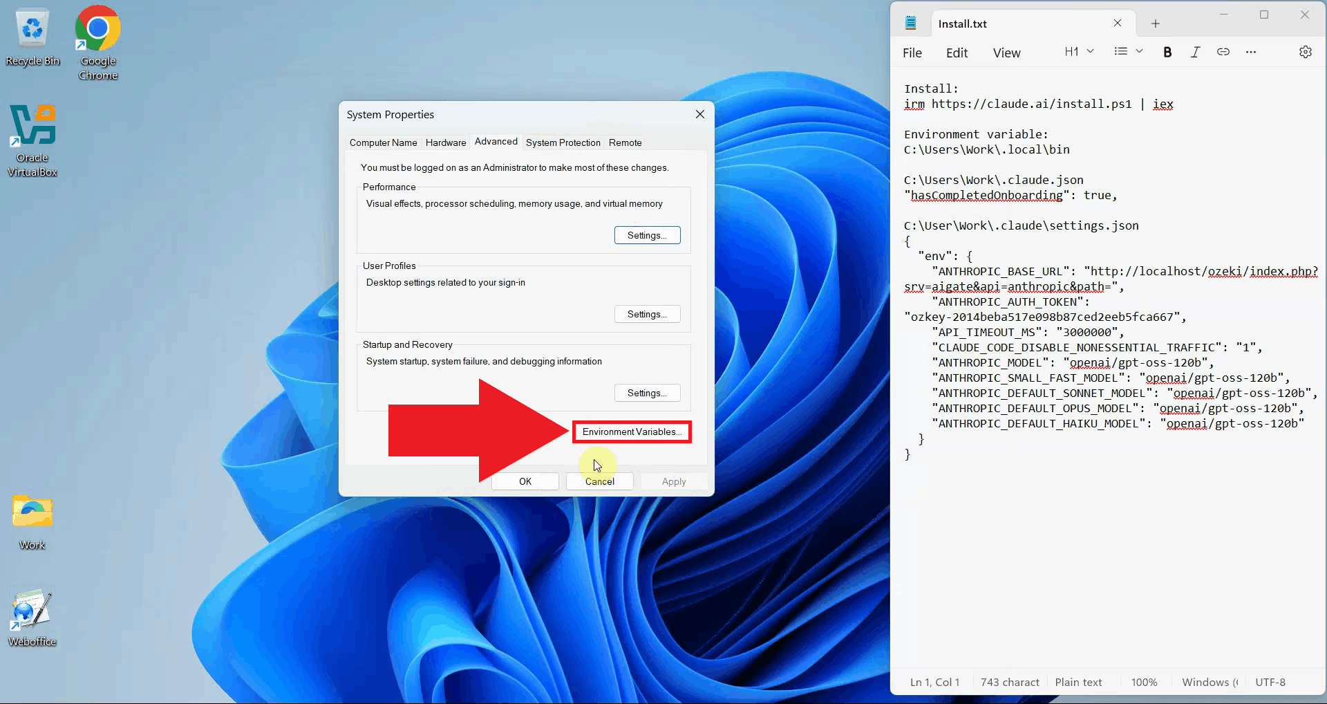Toggle bold formatting in Notepad
The height and width of the screenshot is (704, 1327).
pos(1167,52)
